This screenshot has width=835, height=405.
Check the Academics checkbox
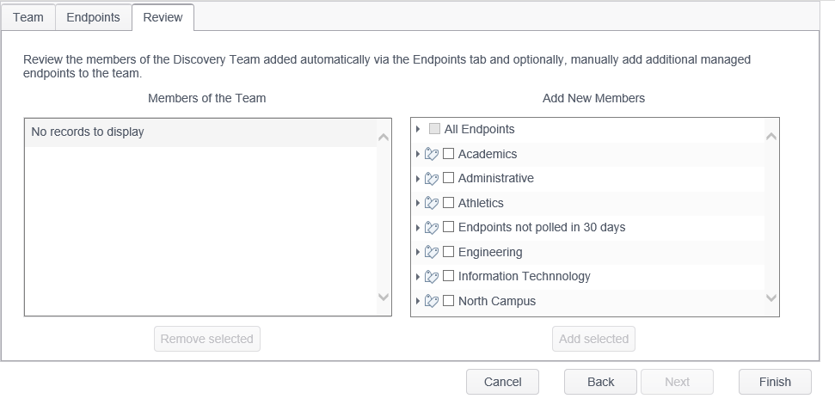[448, 155]
